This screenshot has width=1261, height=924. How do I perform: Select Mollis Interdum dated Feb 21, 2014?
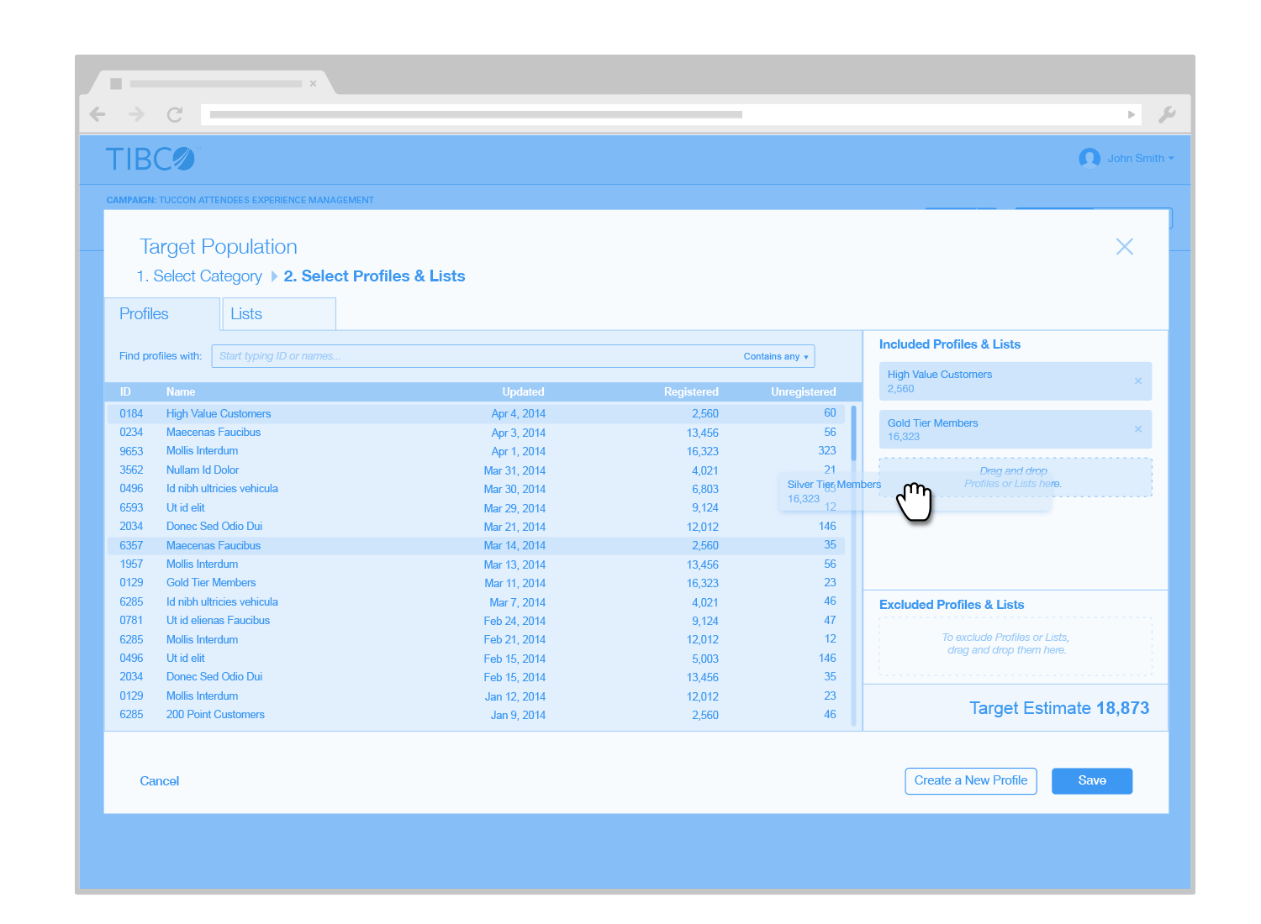[477, 640]
